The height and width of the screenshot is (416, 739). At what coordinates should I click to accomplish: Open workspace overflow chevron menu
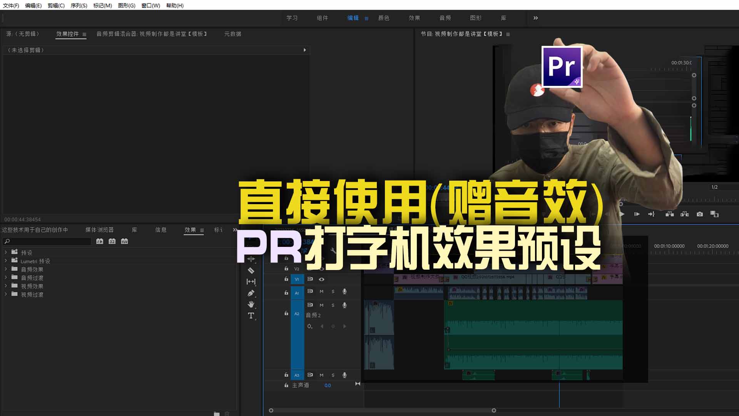[535, 18]
